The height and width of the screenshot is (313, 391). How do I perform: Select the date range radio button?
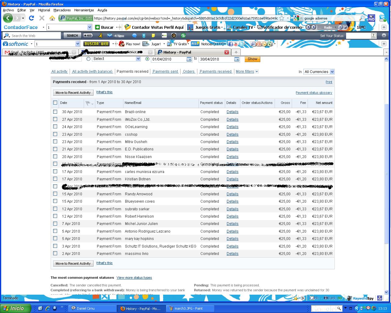click(147, 59)
